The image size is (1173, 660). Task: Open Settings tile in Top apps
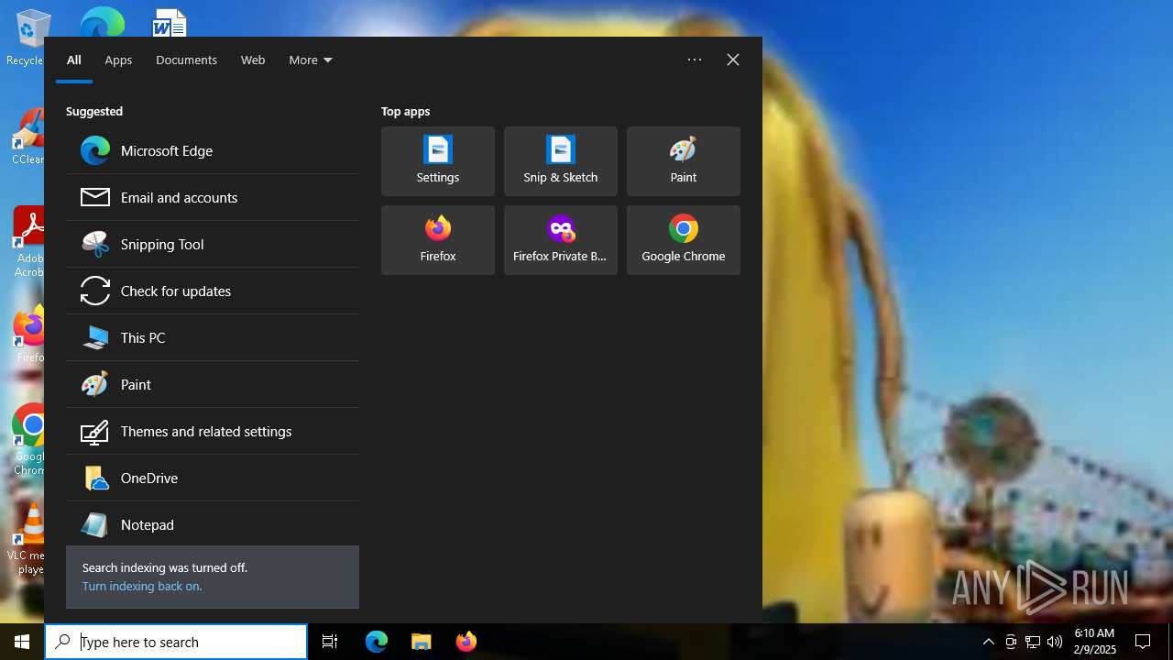(x=438, y=161)
